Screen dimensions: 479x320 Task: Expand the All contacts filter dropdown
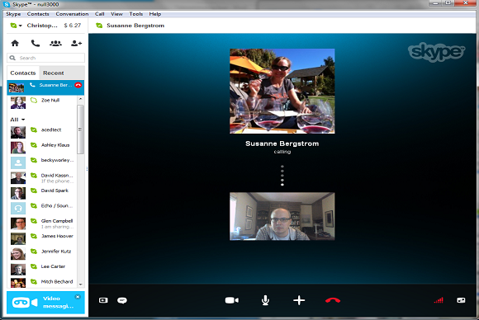[17, 120]
